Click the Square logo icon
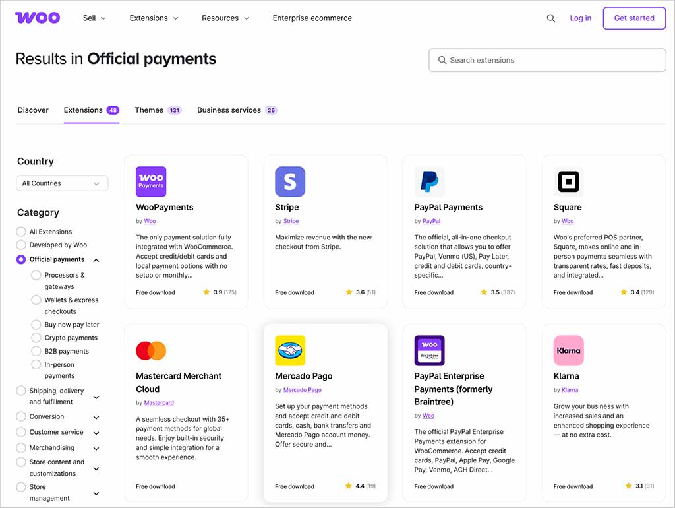This screenshot has width=675, height=508. 568,181
